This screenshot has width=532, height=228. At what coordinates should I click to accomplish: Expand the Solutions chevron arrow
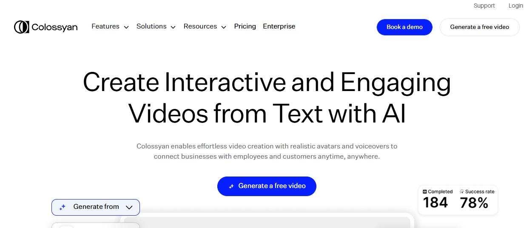click(x=173, y=27)
